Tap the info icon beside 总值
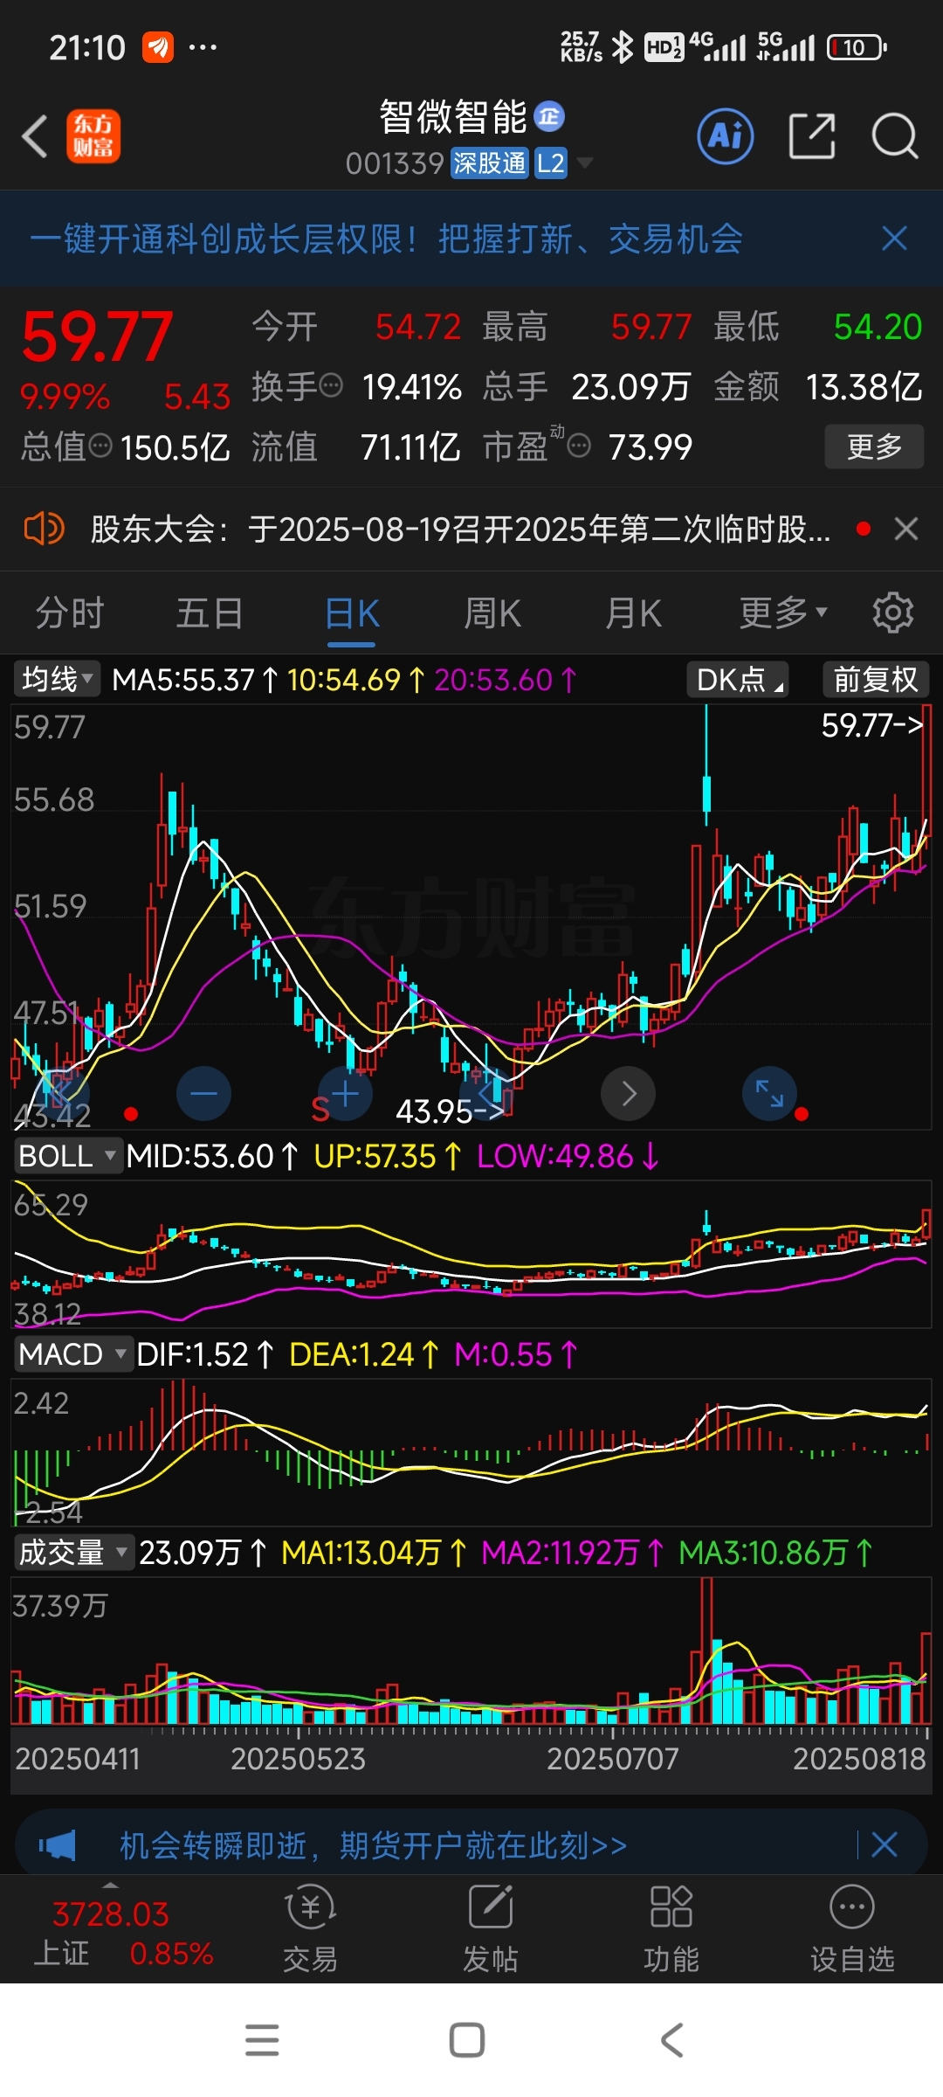The height and width of the screenshot is (2097, 943). coord(101,446)
